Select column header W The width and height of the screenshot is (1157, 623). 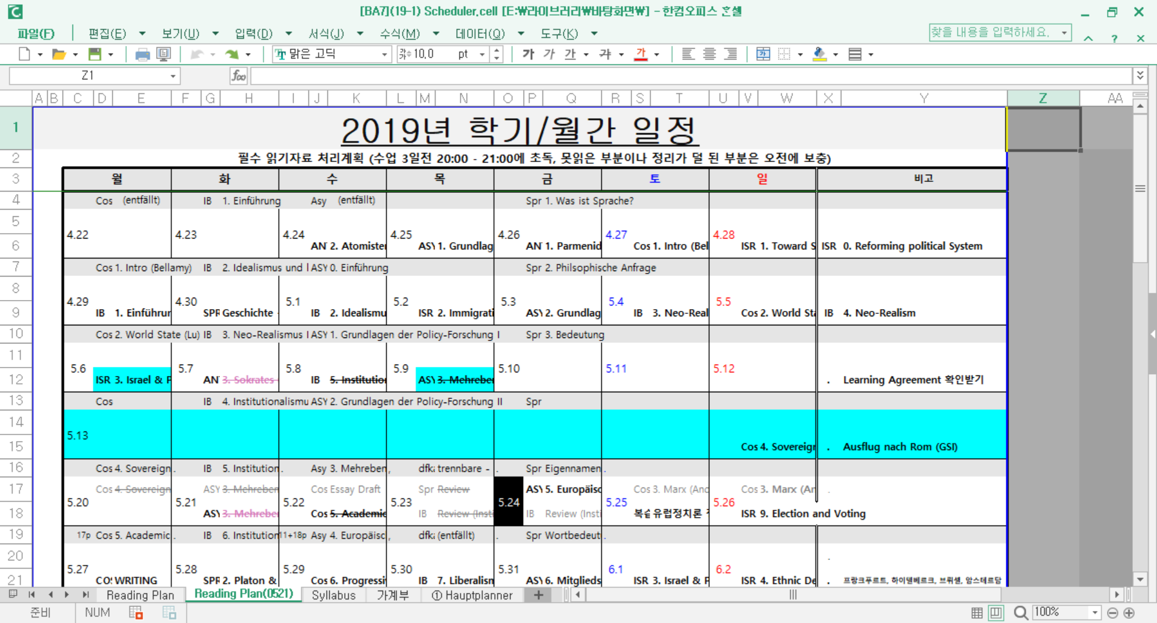(x=786, y=98)
